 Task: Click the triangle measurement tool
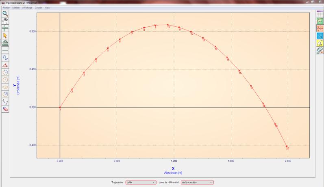pos(5,65)
